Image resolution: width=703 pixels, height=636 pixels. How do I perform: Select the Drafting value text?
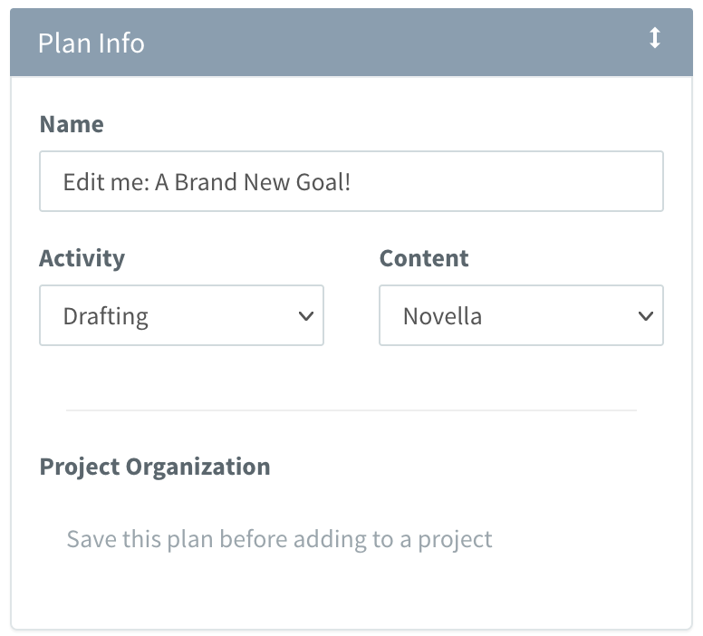pos(105,317)
